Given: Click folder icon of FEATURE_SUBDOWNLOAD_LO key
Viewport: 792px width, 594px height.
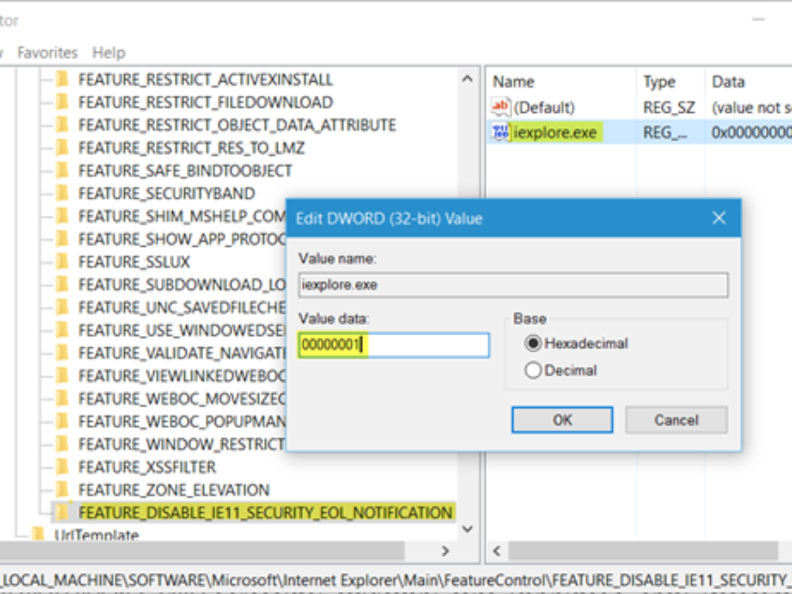Looking at the screenshot, I should click(62, 284).
